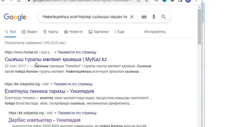Open Инструменты search tools

pos(155,32)
